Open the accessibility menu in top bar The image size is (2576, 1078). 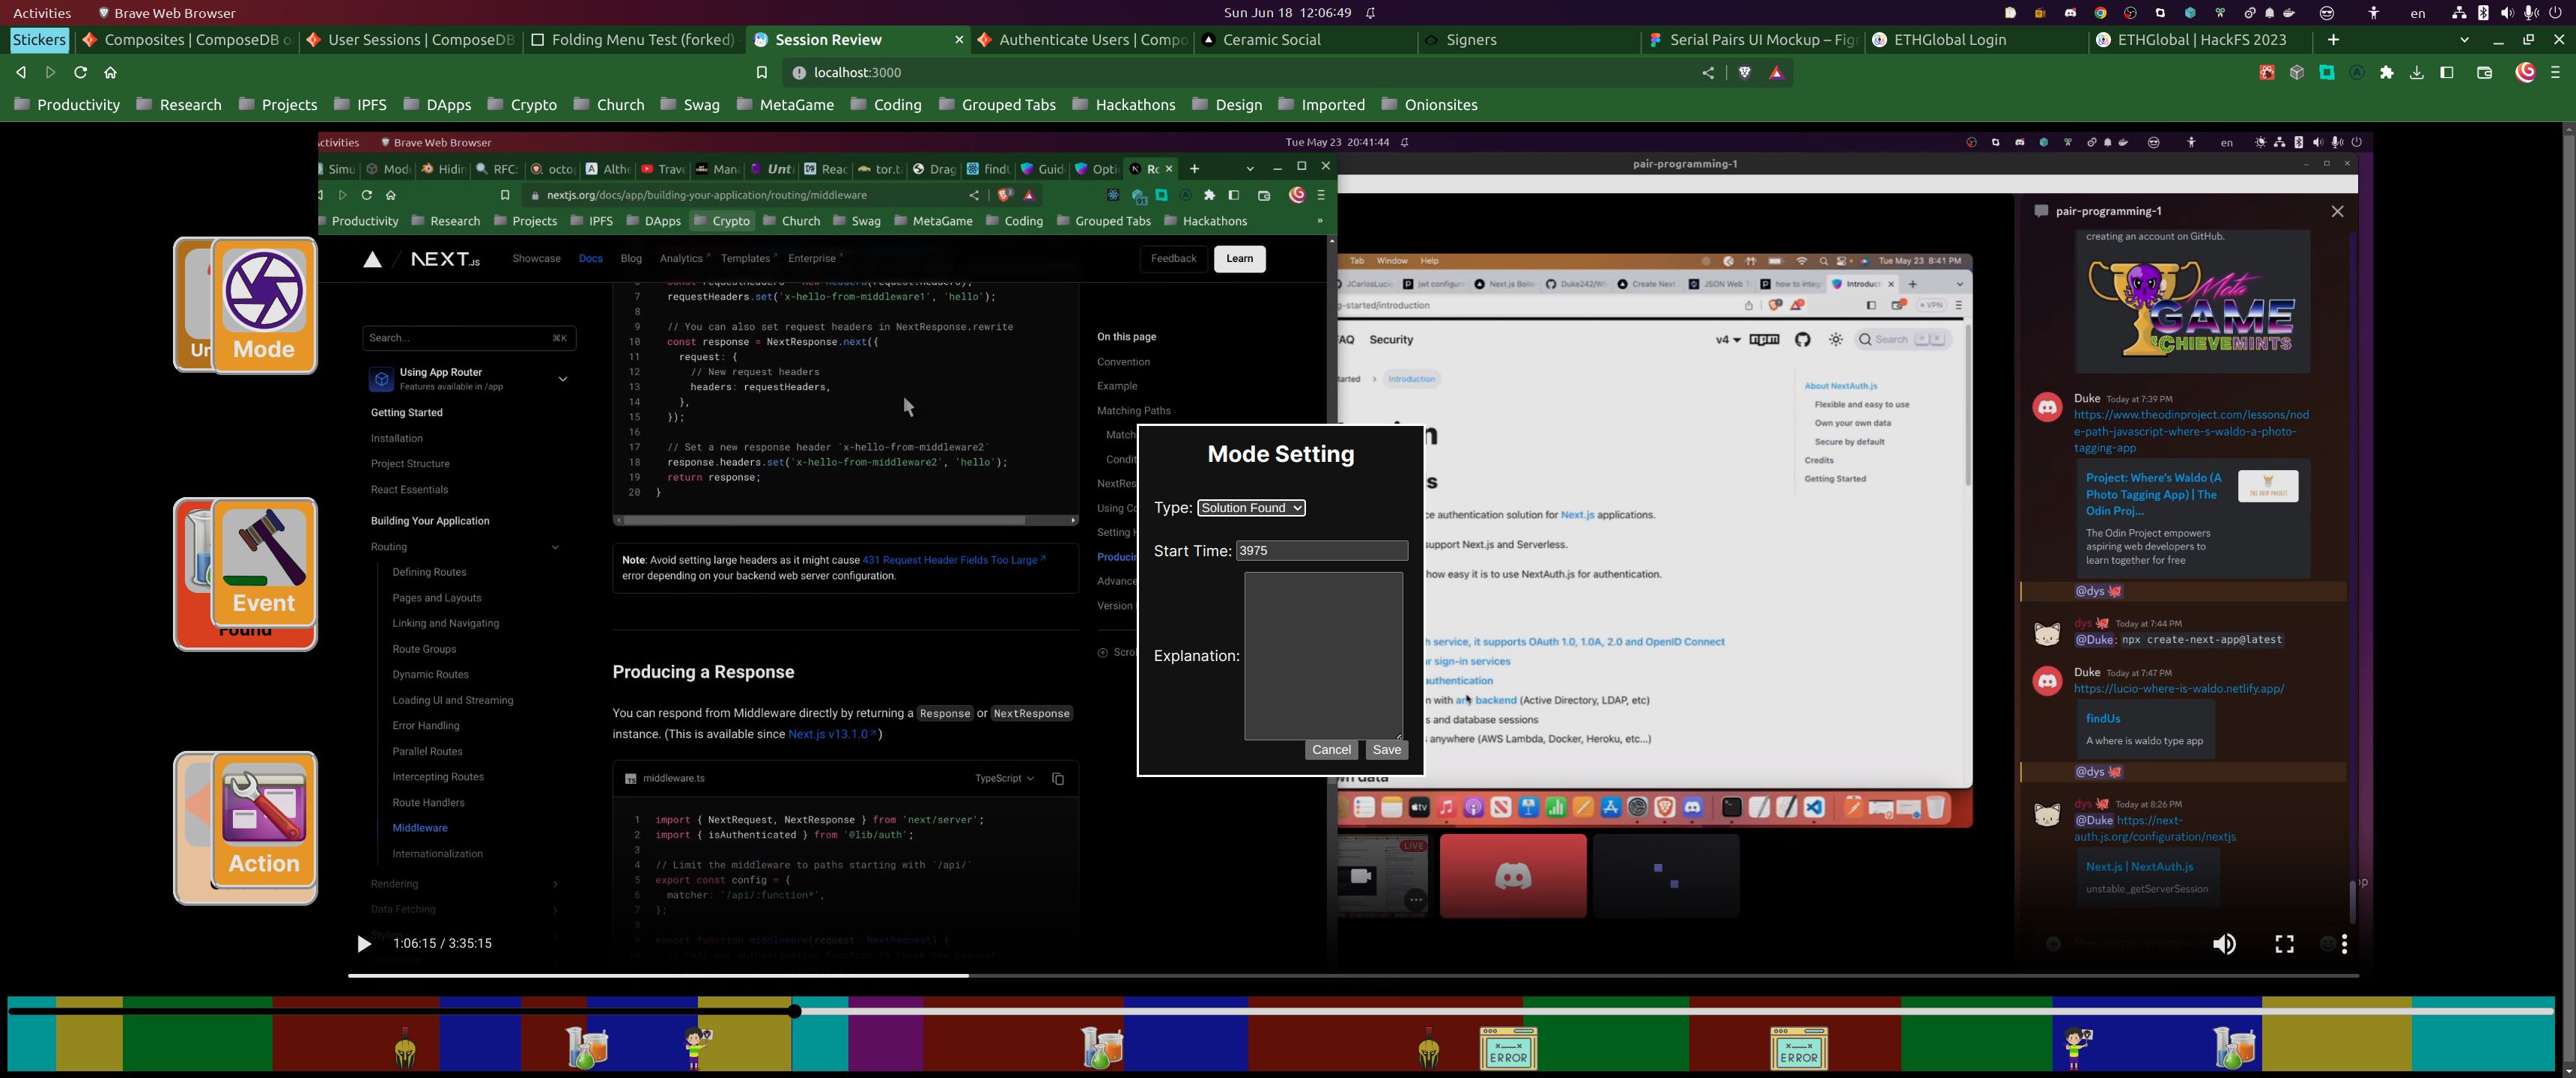tap(2374, 13)
